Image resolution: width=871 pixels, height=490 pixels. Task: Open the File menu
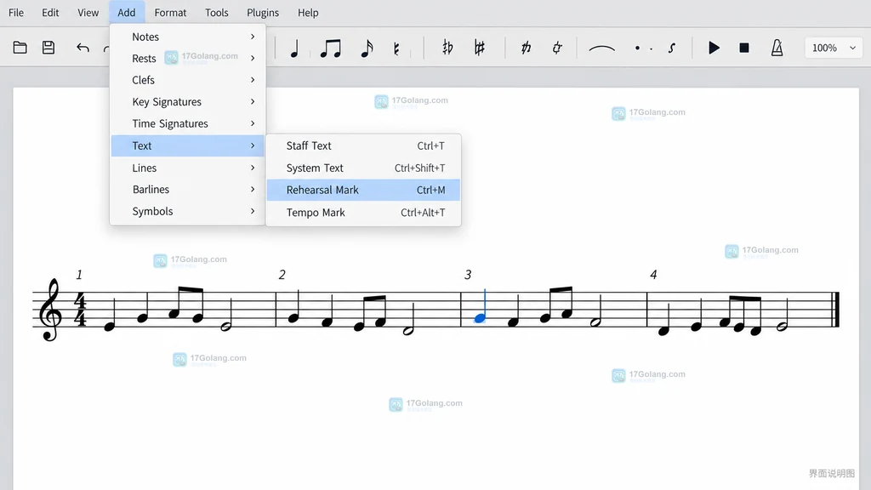16,12
